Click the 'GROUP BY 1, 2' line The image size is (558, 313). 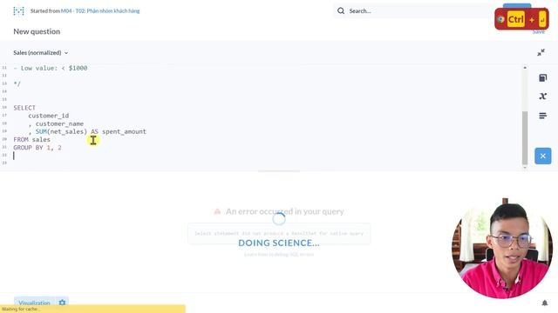pyautogui.click(x=37, y=147)
